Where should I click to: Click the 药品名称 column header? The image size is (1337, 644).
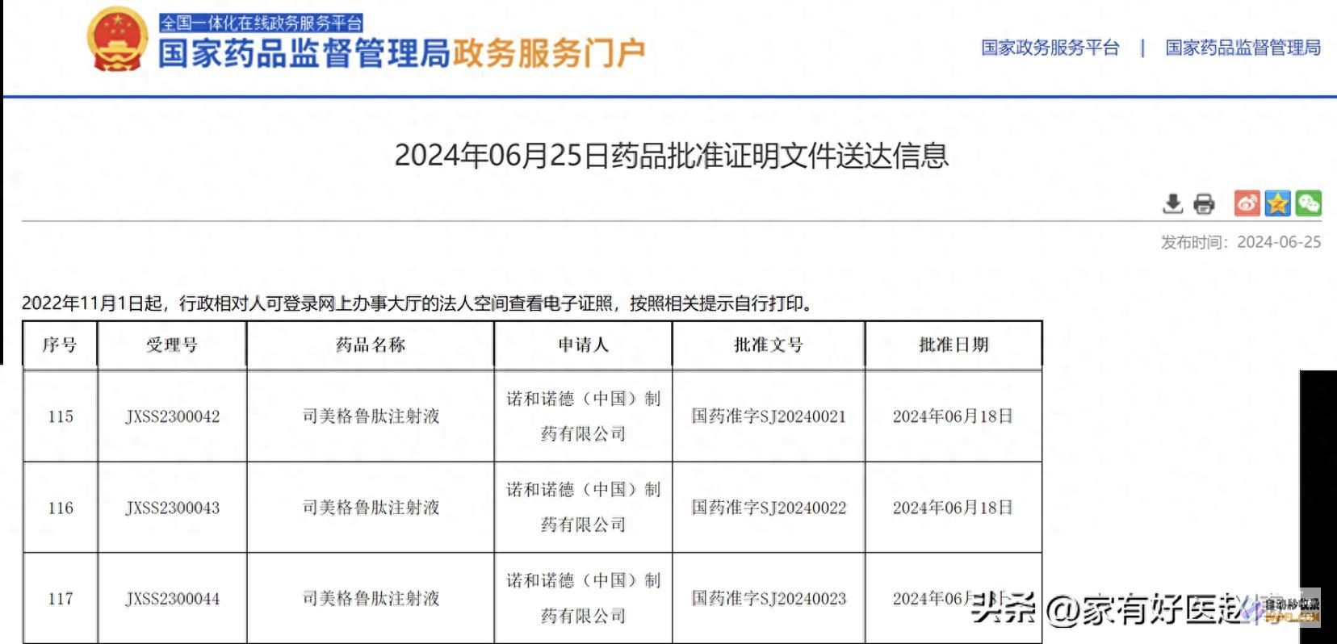click(x=371, y=345)
